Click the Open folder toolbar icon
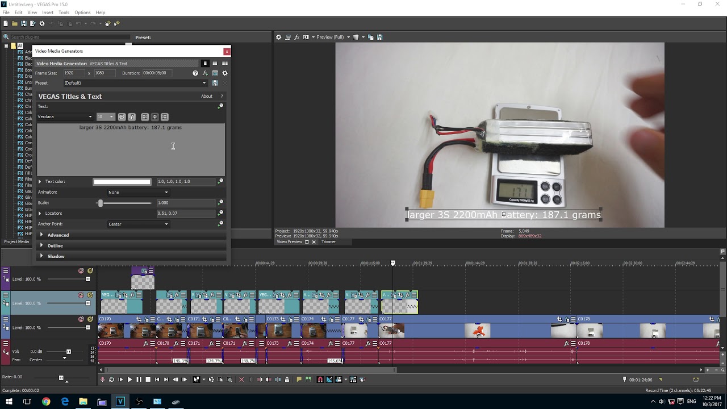 [x=15, y=23]
